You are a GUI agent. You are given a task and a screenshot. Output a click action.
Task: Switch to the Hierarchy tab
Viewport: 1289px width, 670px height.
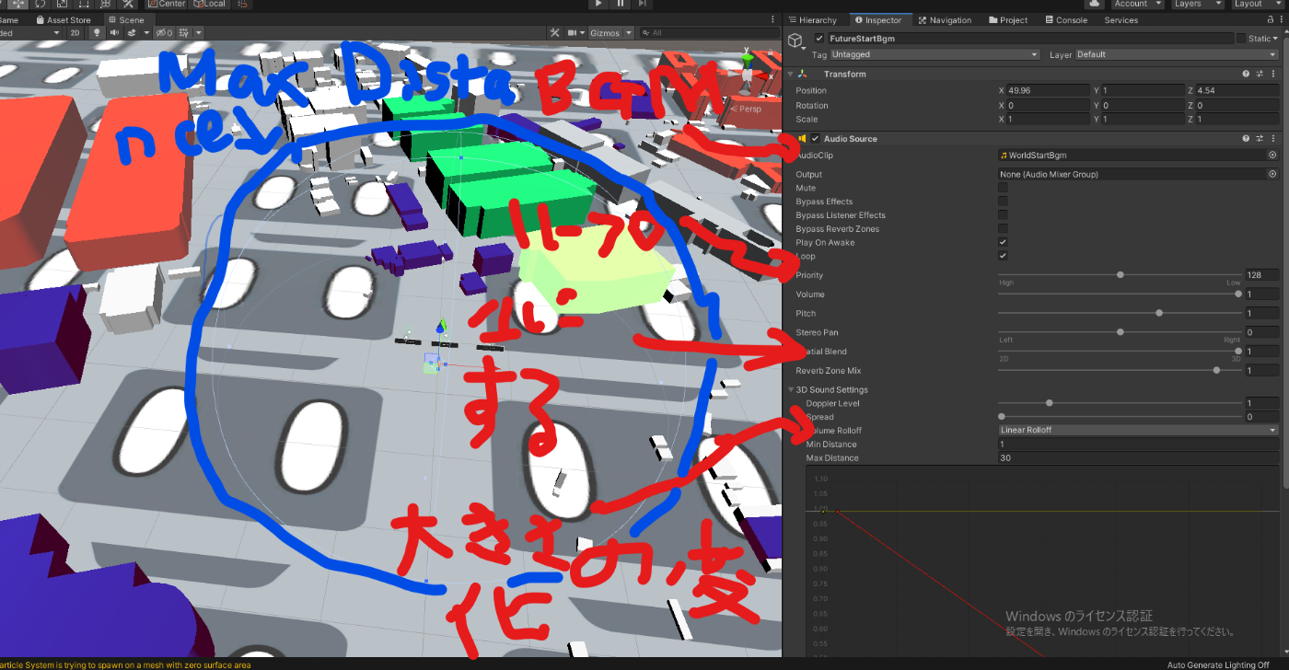[x=812, y=19]
